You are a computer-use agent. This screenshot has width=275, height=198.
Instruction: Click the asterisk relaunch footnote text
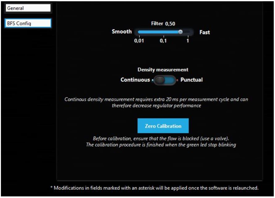(154, 188)
